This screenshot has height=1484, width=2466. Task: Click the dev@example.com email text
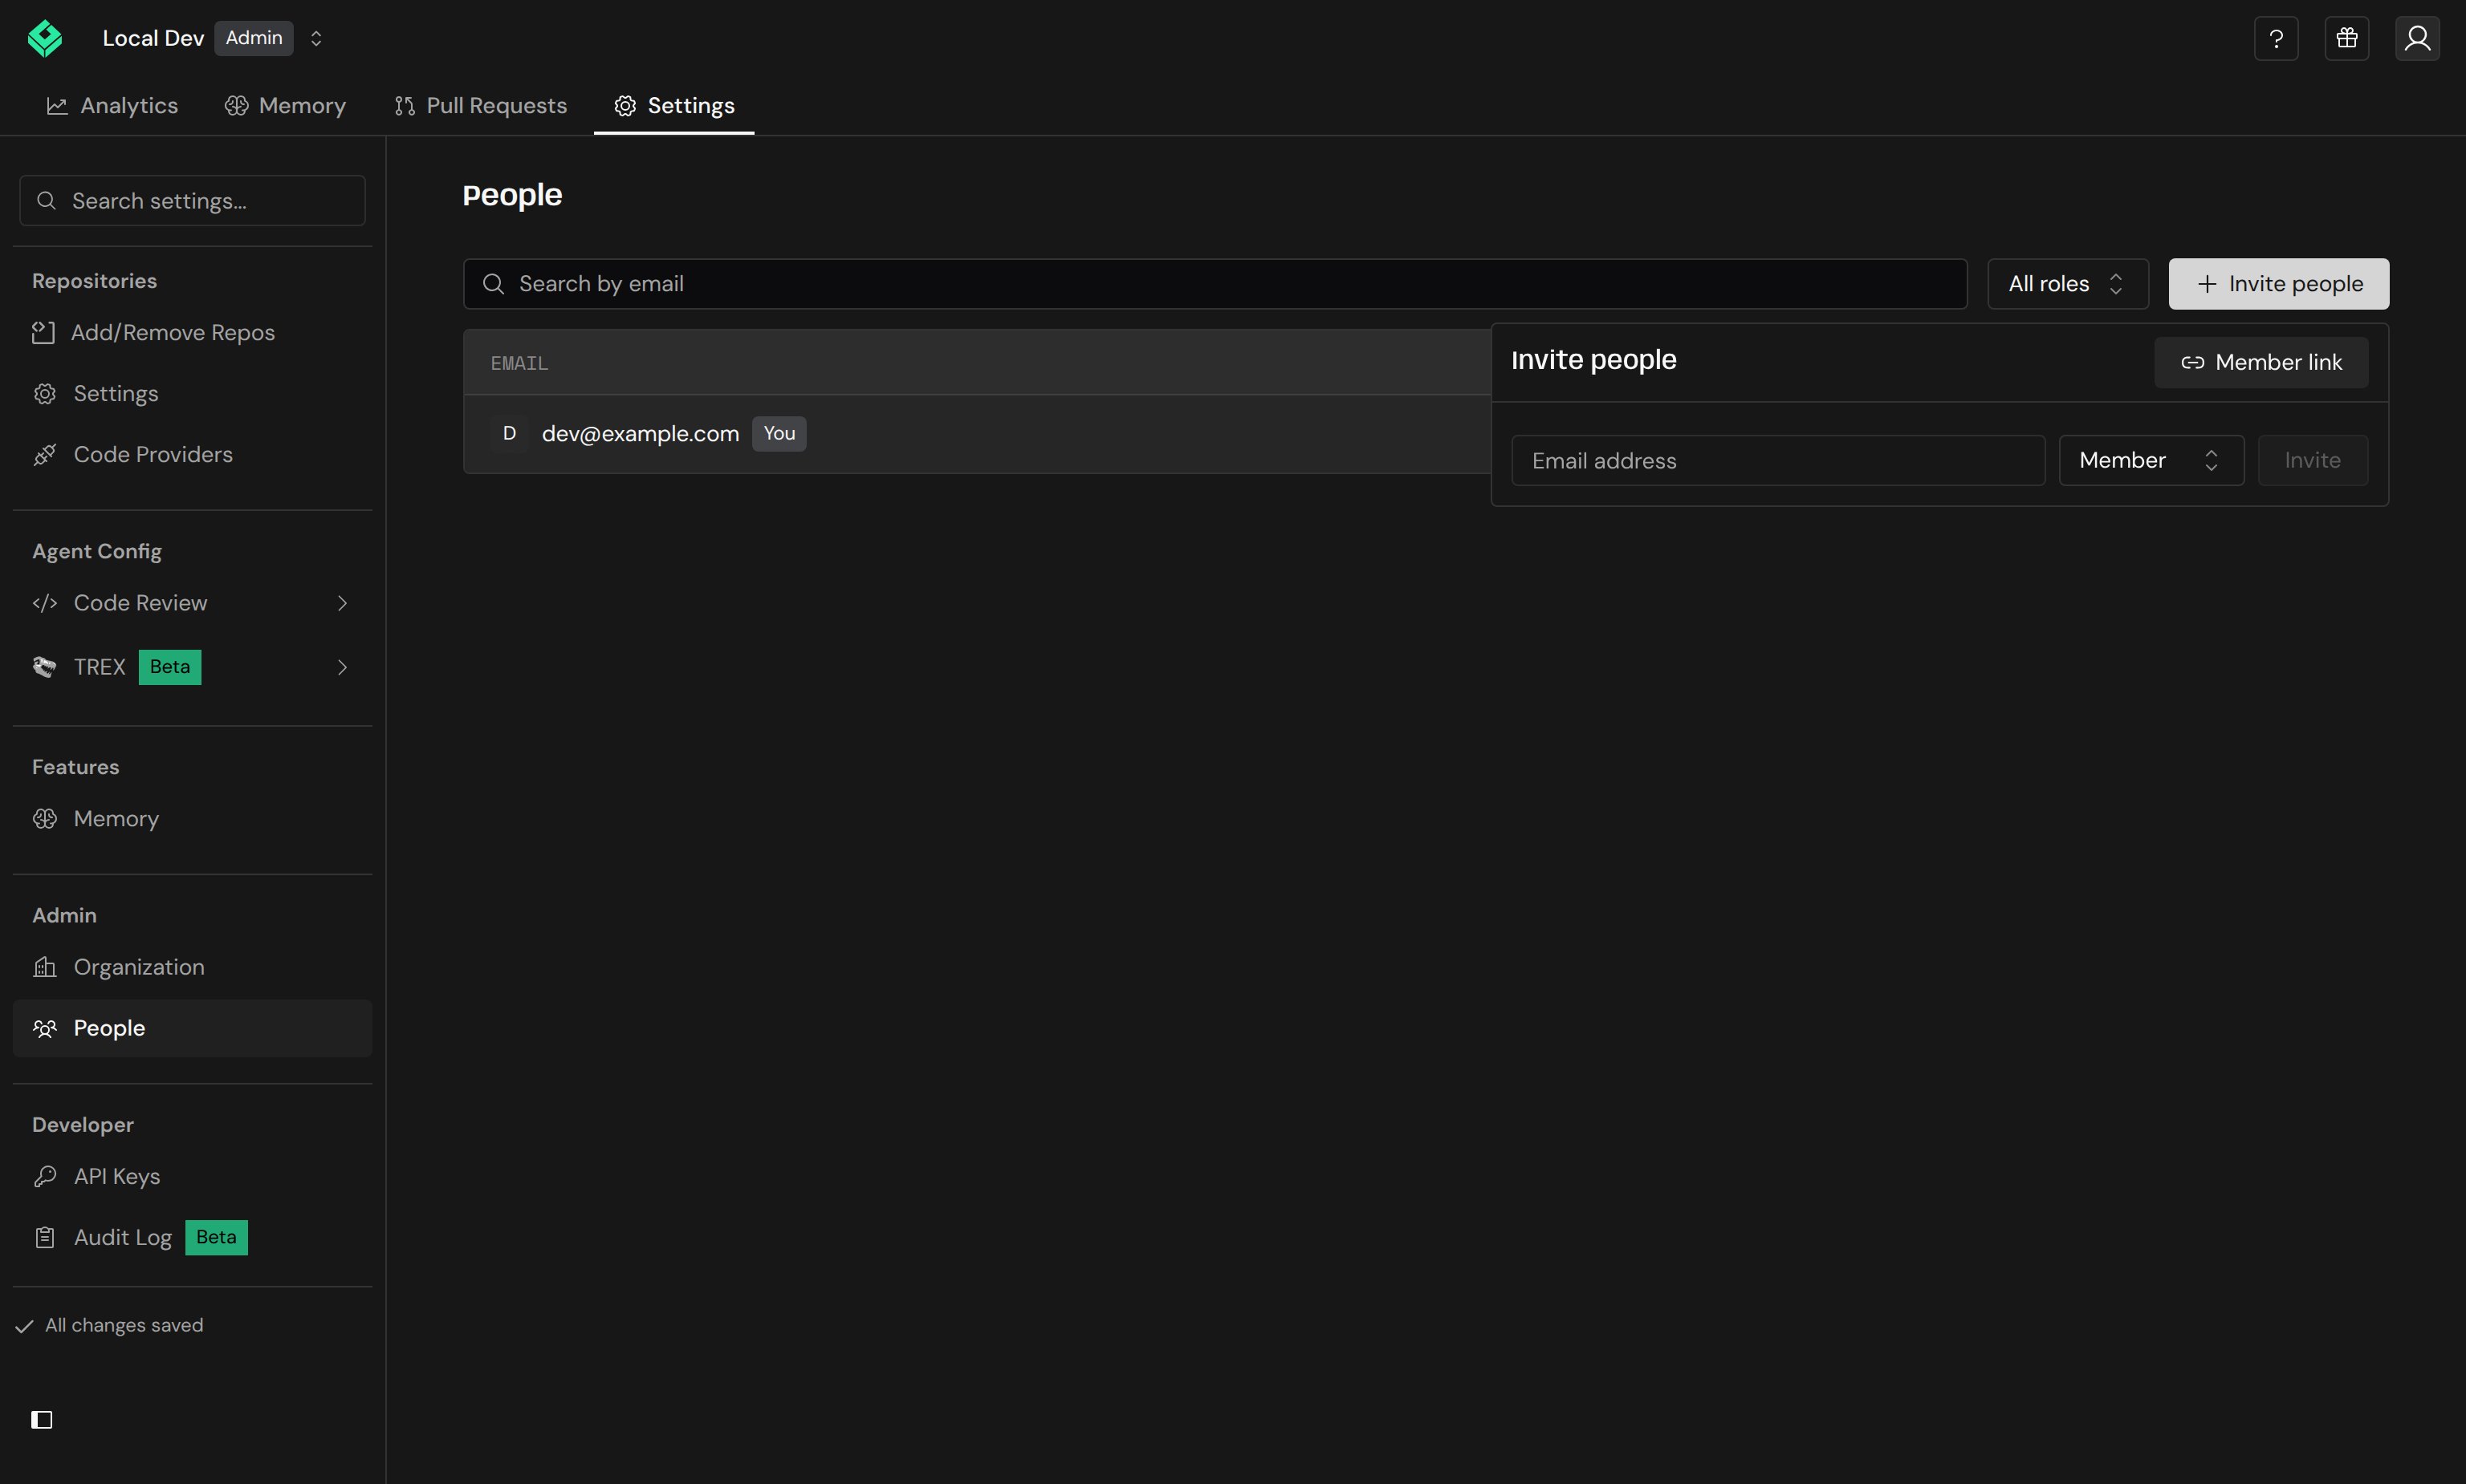click(x=641, y=434)
